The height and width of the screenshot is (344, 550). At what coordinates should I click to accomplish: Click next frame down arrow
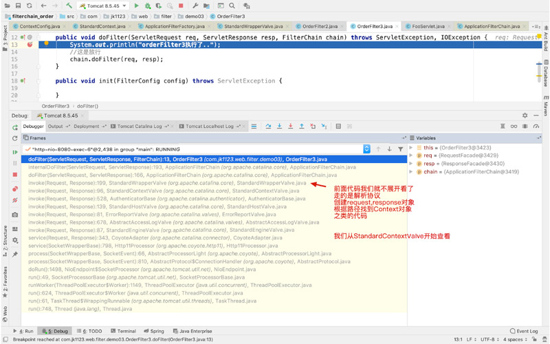click(x=389, y=149)
